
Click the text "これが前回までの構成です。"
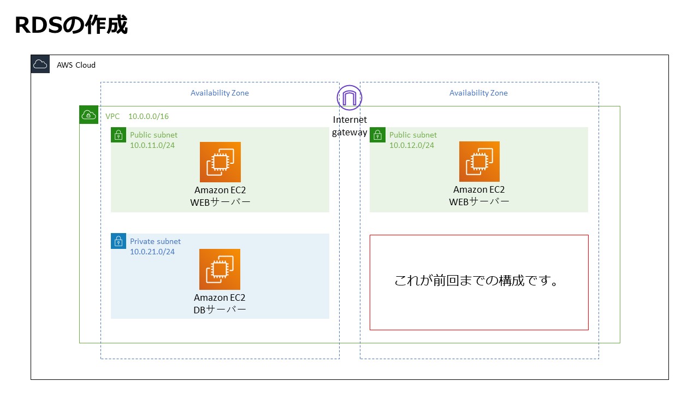pyautogui.click(x=477, y=281)
